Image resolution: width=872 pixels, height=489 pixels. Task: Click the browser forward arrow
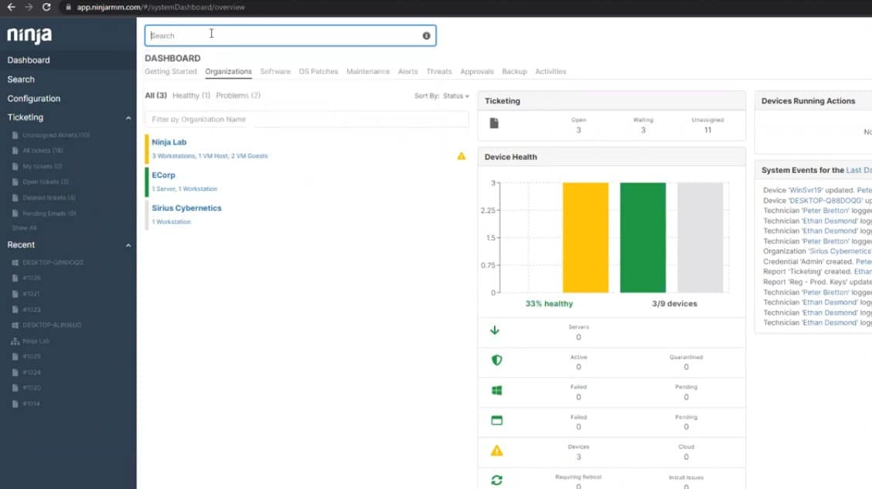tap(29, 7)
